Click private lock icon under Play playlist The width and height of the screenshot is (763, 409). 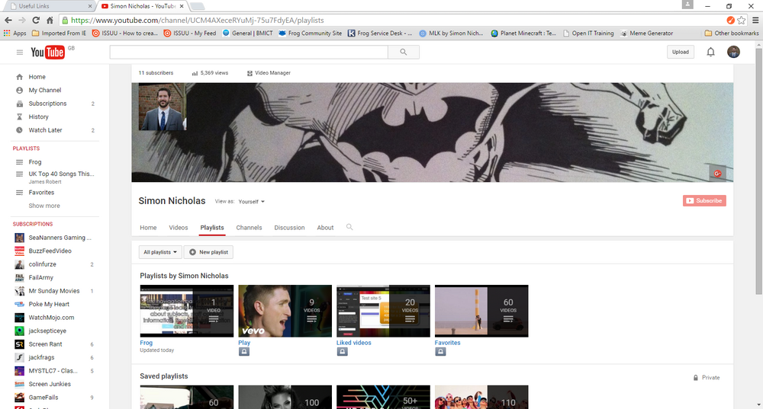point(244,352)
